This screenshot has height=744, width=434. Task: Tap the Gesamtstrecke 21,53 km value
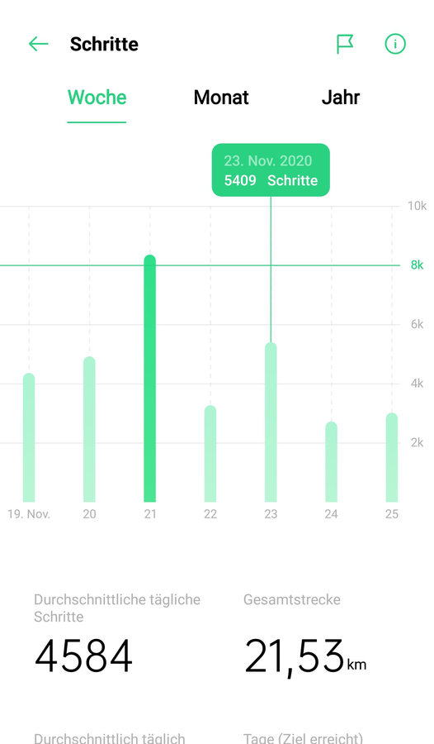tap(305, 658)
